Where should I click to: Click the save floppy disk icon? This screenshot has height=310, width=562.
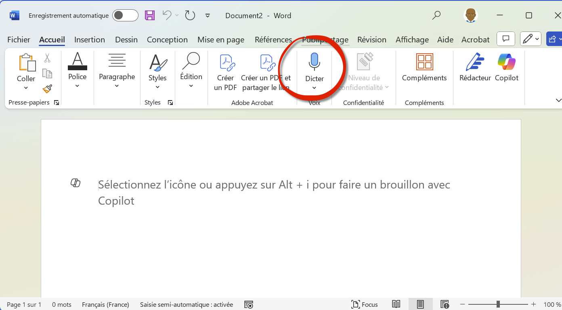[150, 16]
